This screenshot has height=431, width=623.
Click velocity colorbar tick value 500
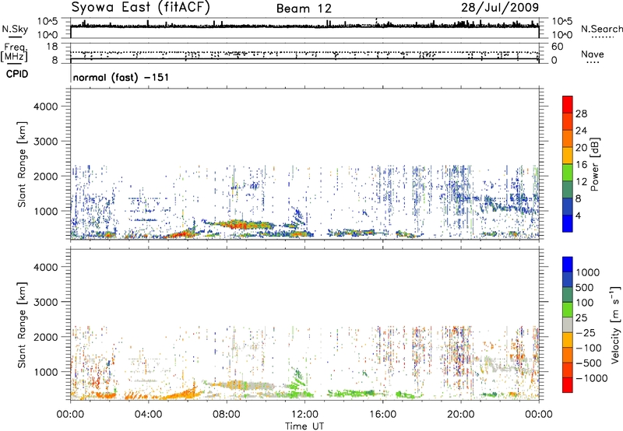(x=584, y=287)
